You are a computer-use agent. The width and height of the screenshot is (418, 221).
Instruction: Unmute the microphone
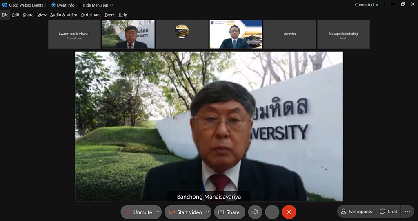pyautogui.click(x=138, y=212)
